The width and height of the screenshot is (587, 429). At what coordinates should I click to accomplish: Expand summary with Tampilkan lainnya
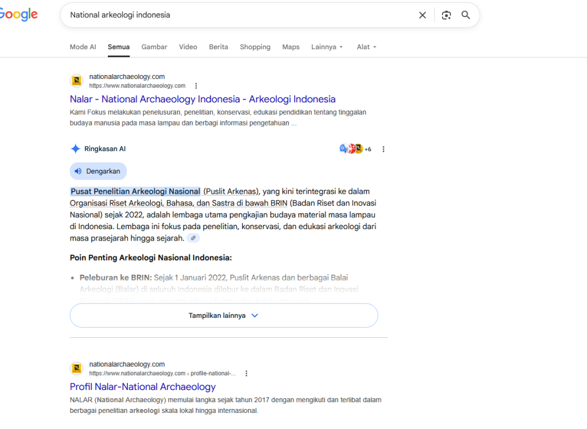point(224,316)
